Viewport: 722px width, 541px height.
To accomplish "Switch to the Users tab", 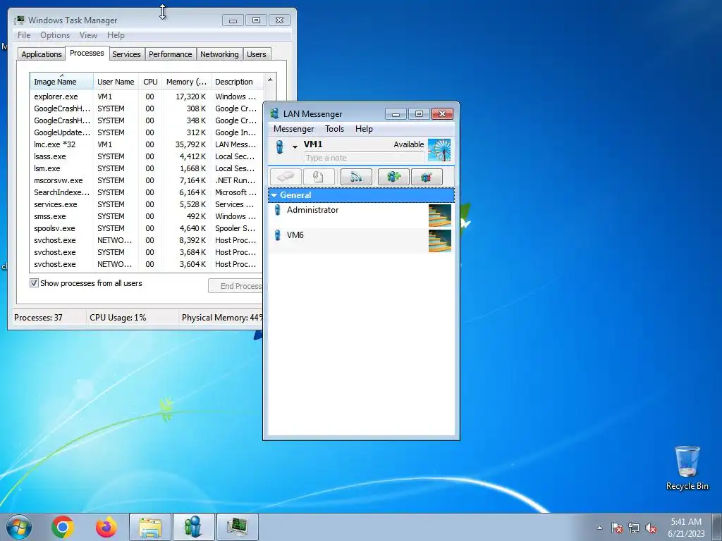I will point(257,54).
